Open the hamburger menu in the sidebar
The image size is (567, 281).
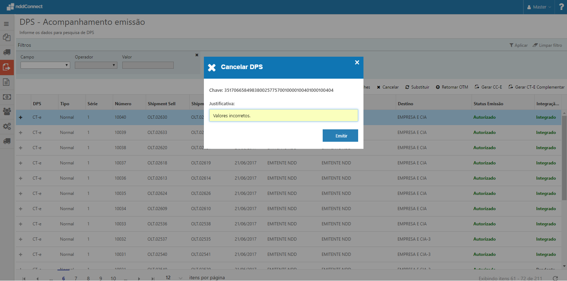[x=6, y=24]
